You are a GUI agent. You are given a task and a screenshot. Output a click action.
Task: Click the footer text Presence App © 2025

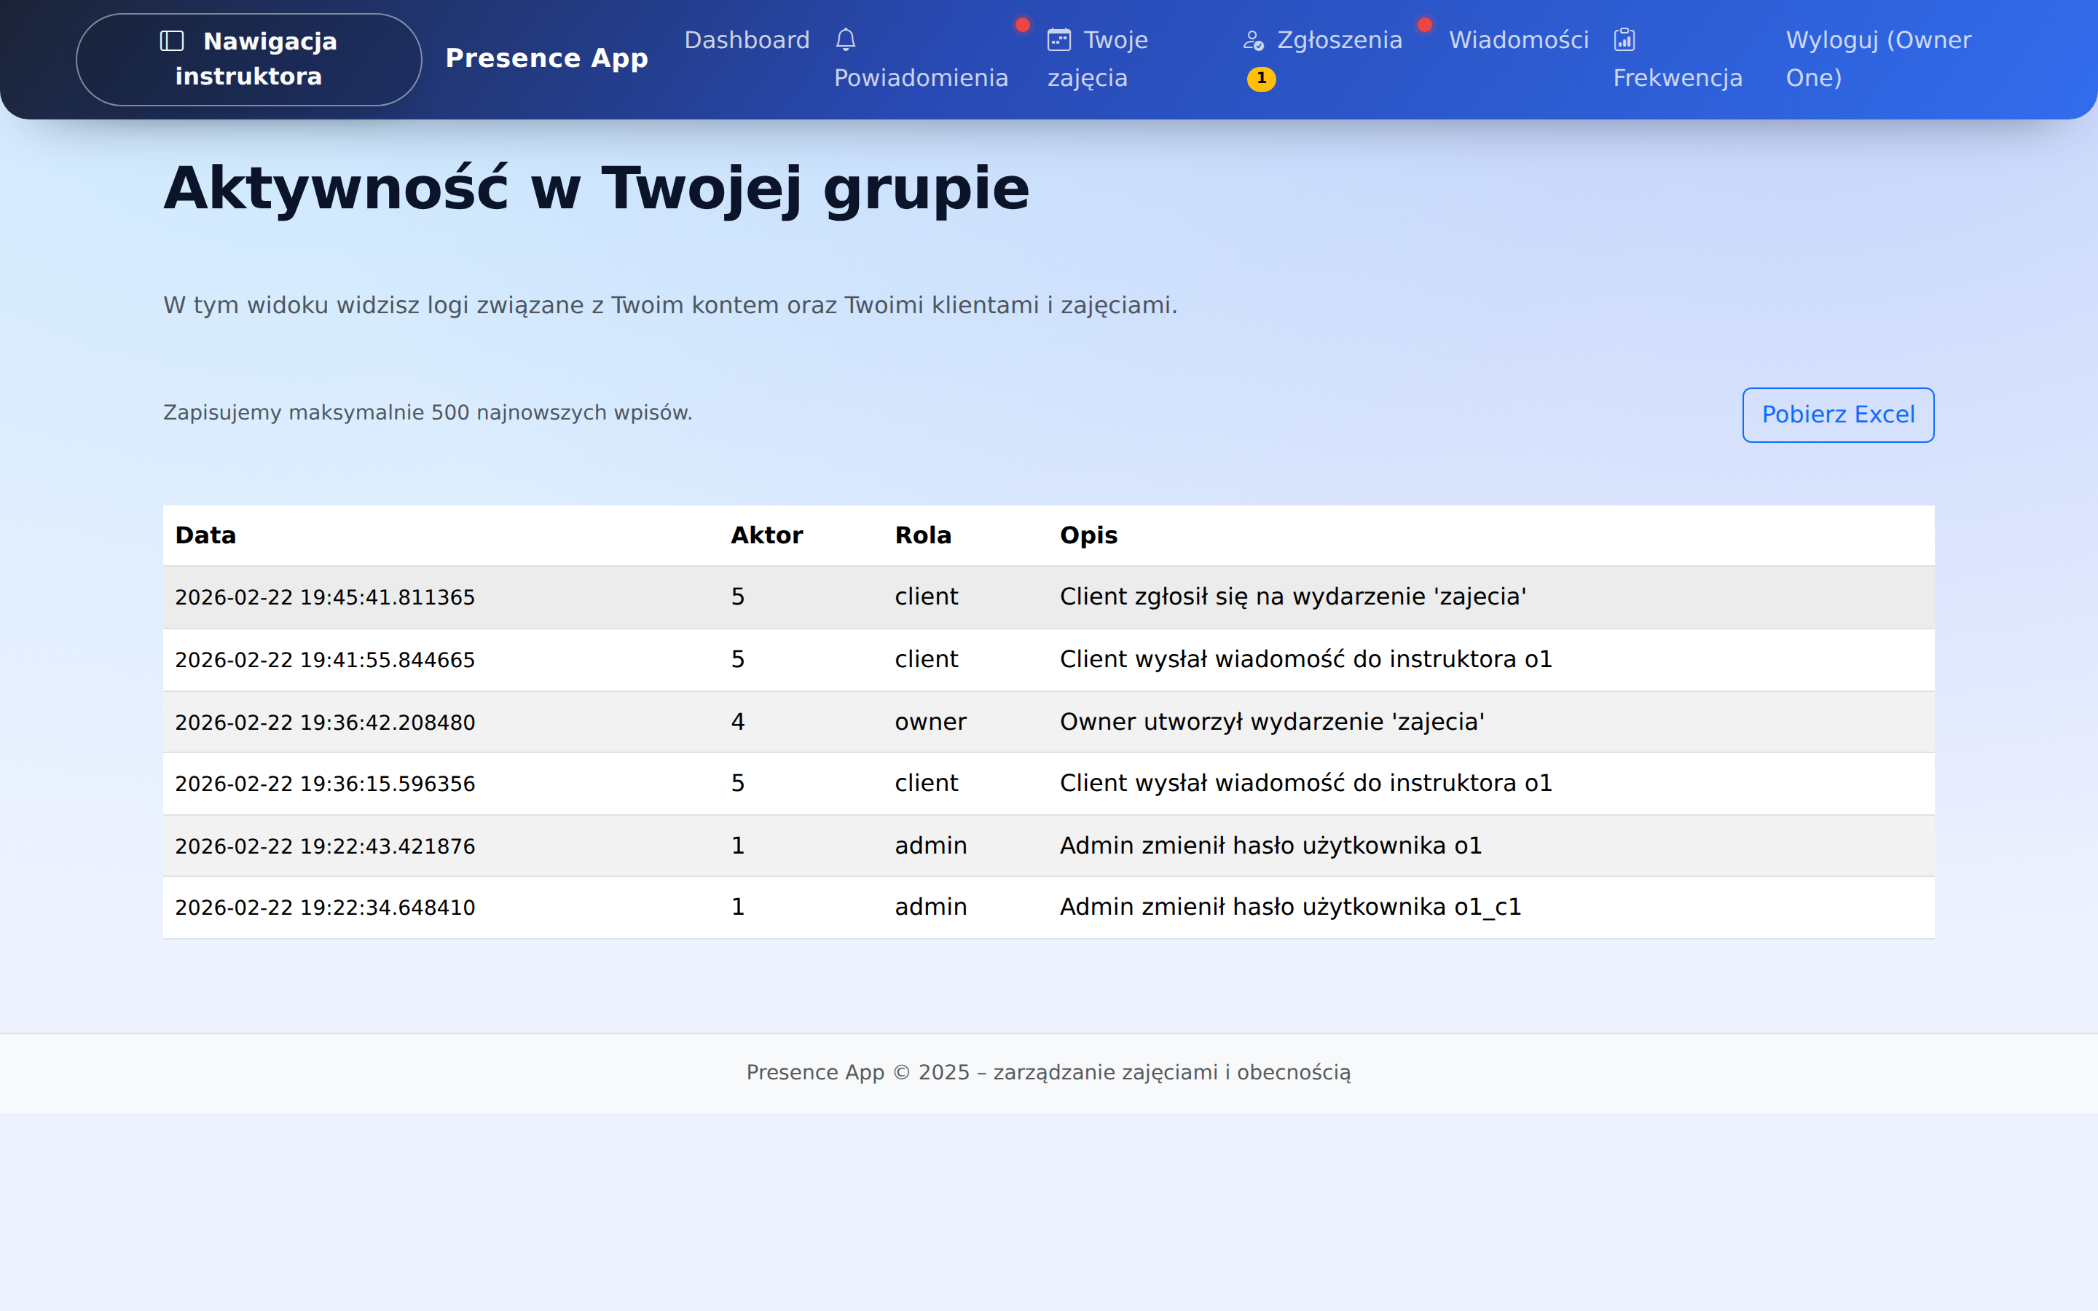coord(1048,1073)
